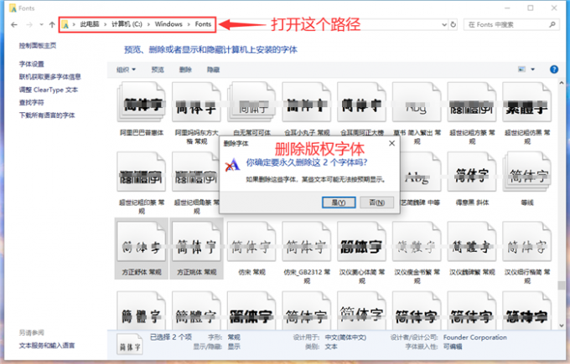This screenshot has width=570, height=364.
Task: Click Fonts breadcrumb in path
Action: 203,24
